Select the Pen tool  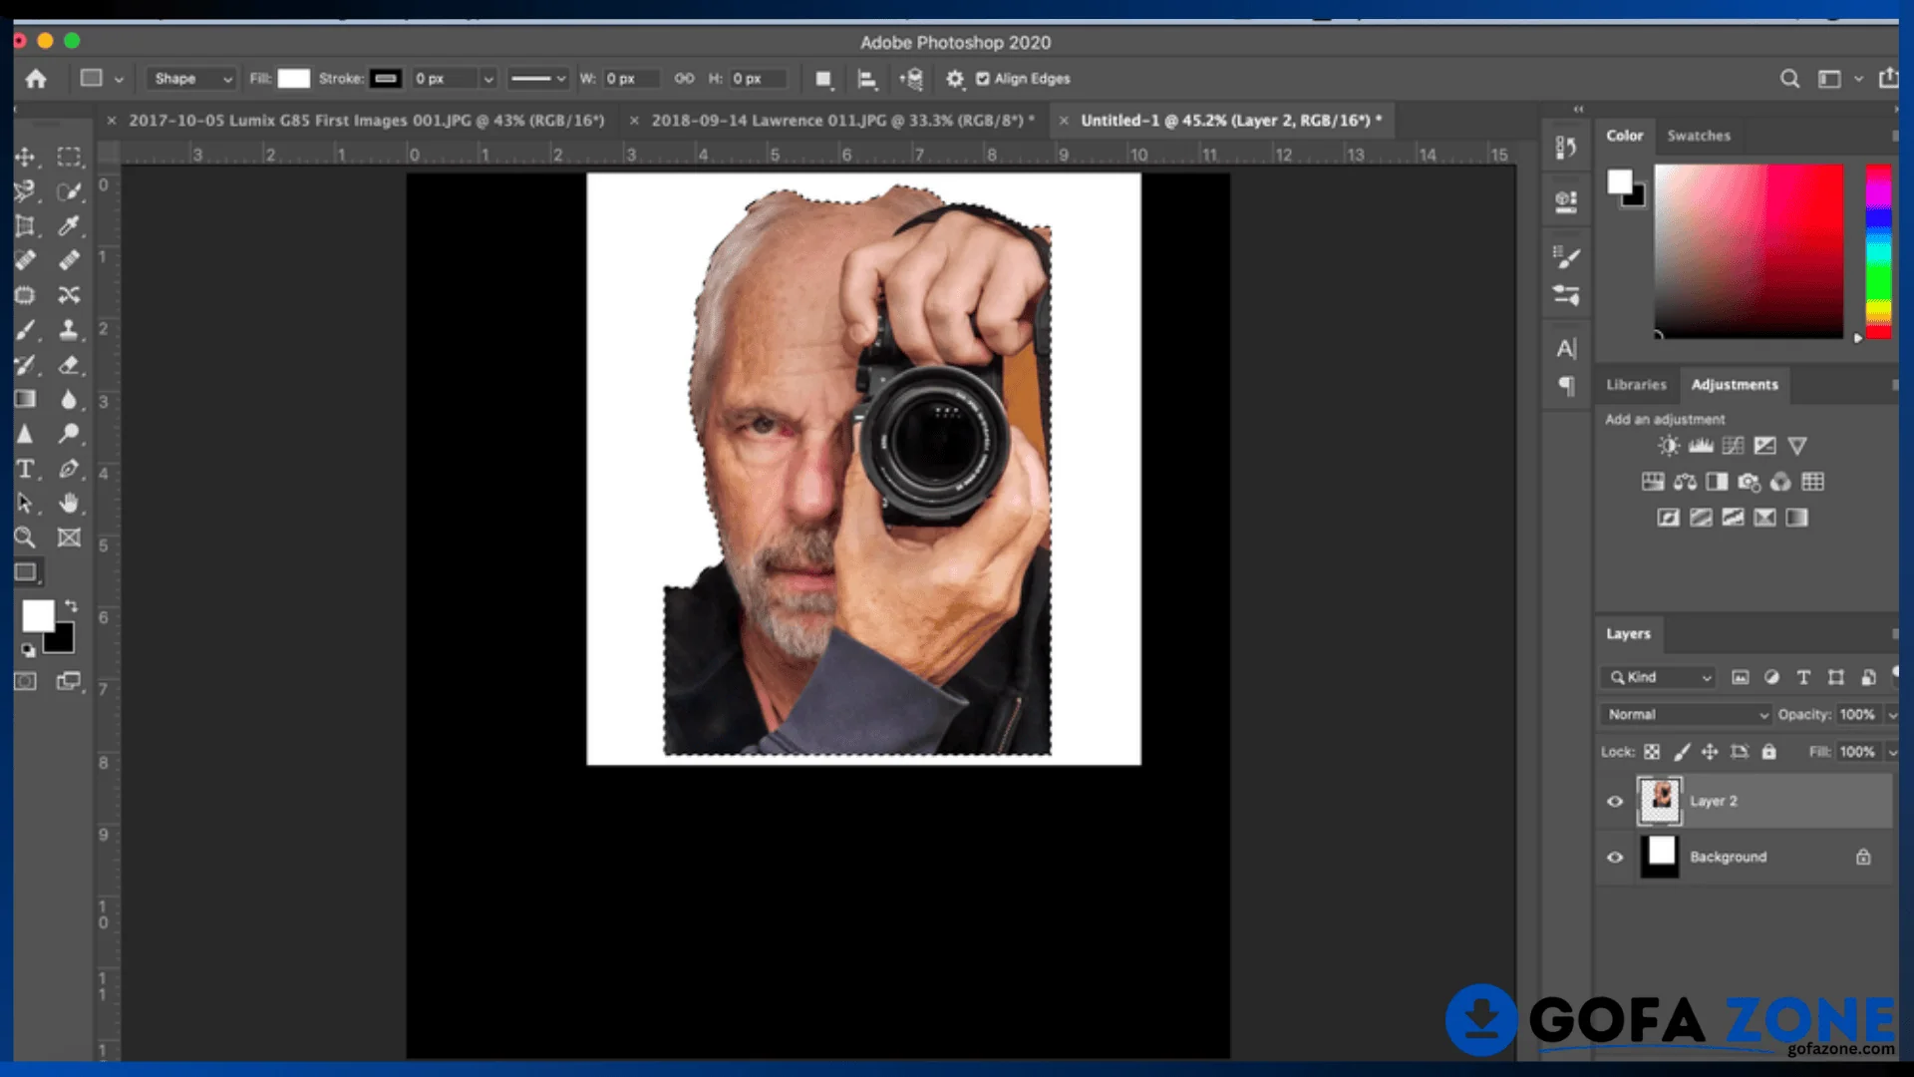click(x=69, y=469)
